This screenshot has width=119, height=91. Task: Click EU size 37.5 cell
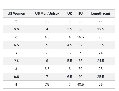tap(80, 53)
